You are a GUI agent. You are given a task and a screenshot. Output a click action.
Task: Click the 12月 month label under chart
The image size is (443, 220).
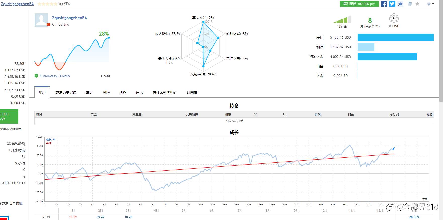(x=380, y=210)
